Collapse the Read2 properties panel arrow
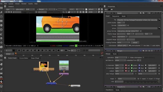 (x=106, y=13)
